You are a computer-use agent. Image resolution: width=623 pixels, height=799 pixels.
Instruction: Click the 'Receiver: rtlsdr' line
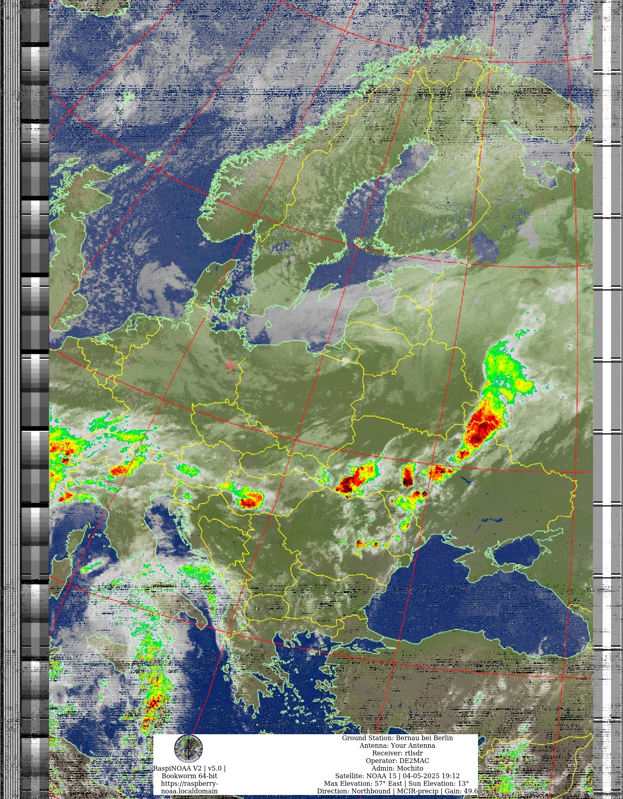coord(397,753)
